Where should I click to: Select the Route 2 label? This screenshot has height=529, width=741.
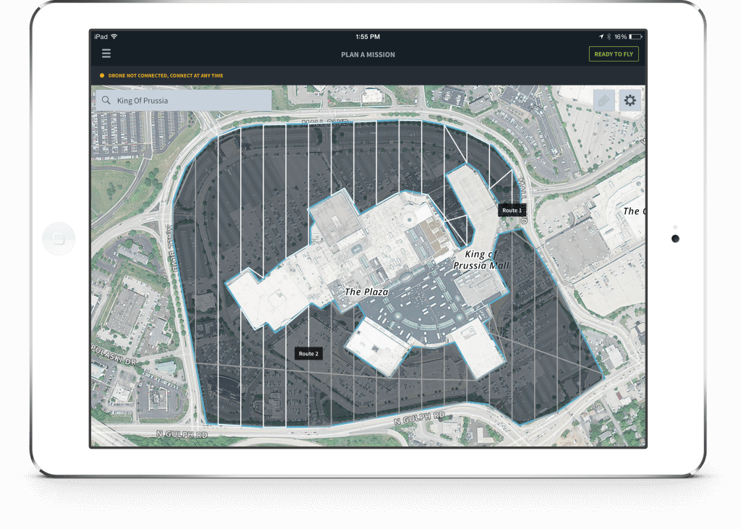coord(308,353)
